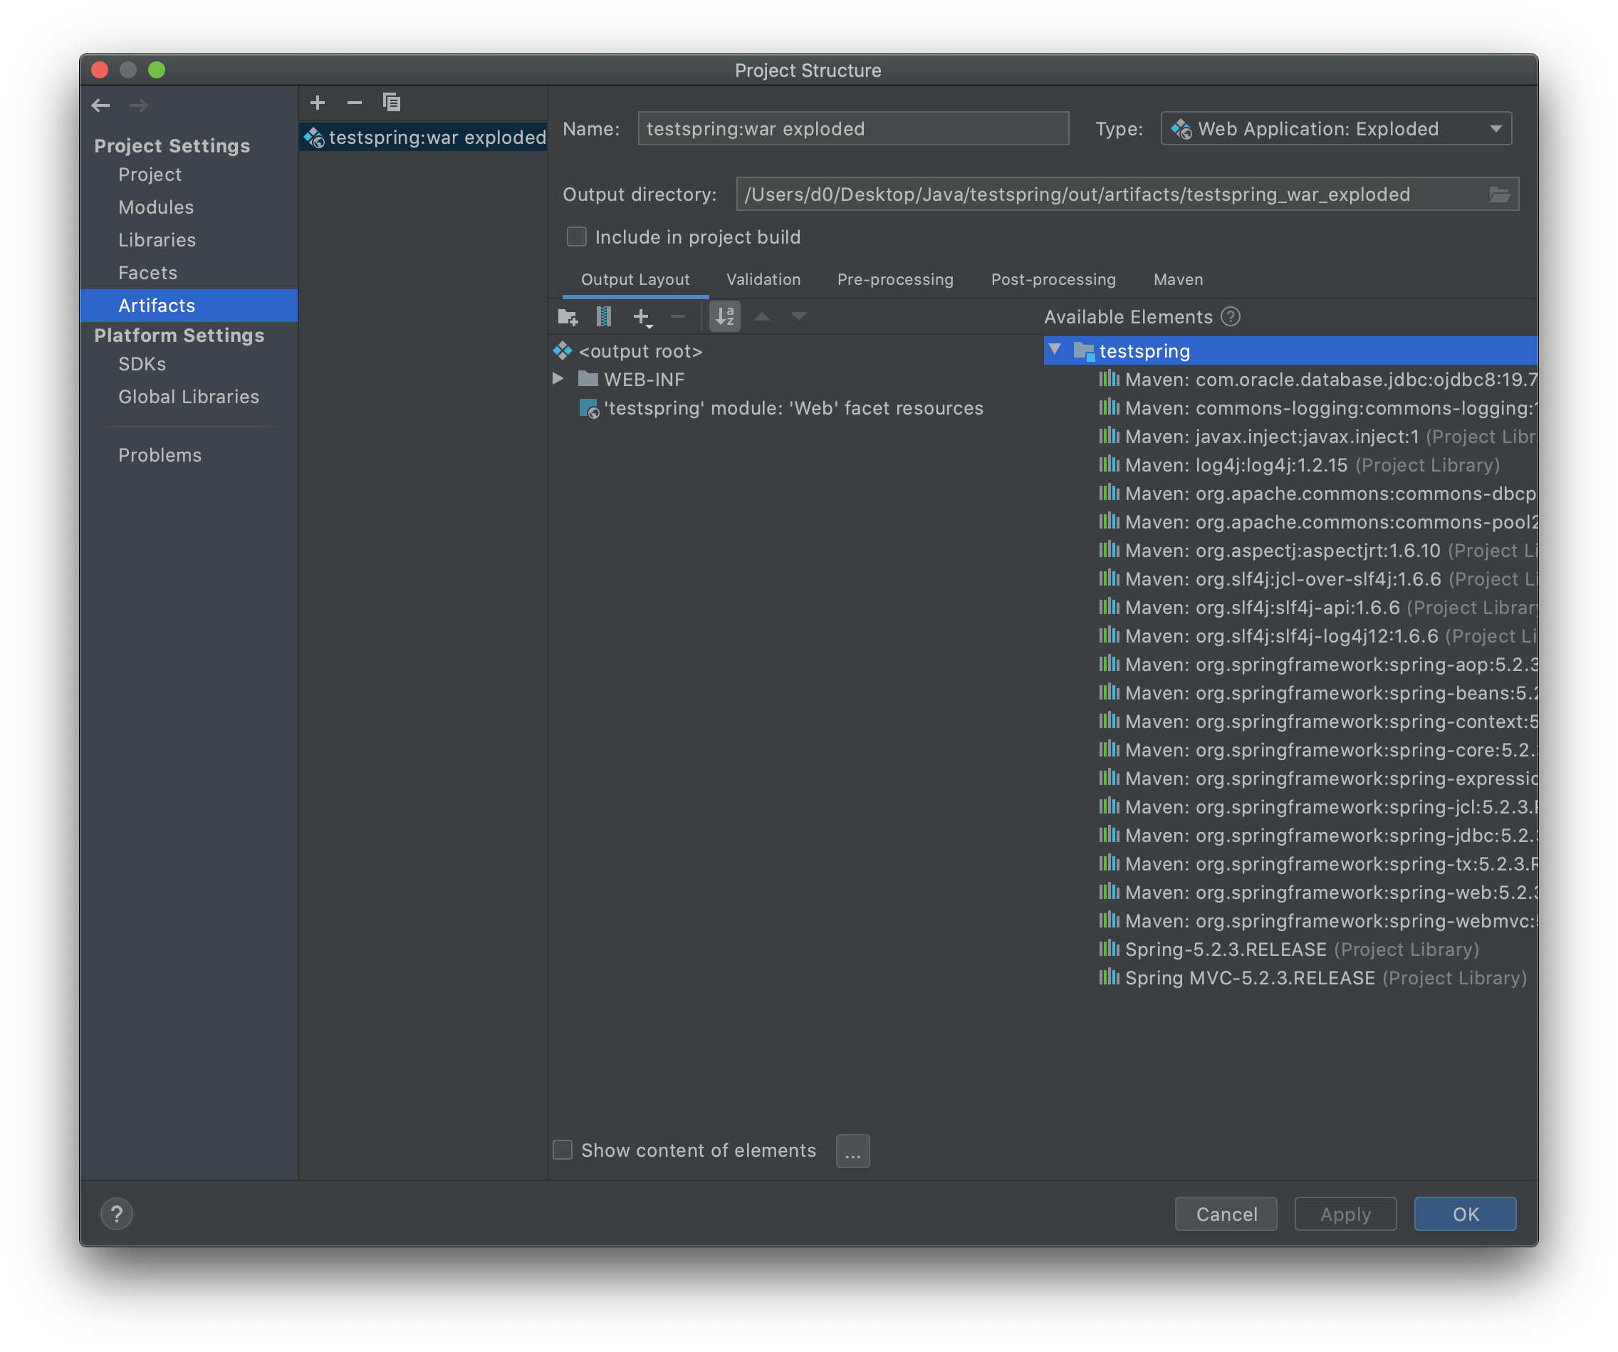
Task: Collapse the testspring module node
Action: [x=1055, y=350]
